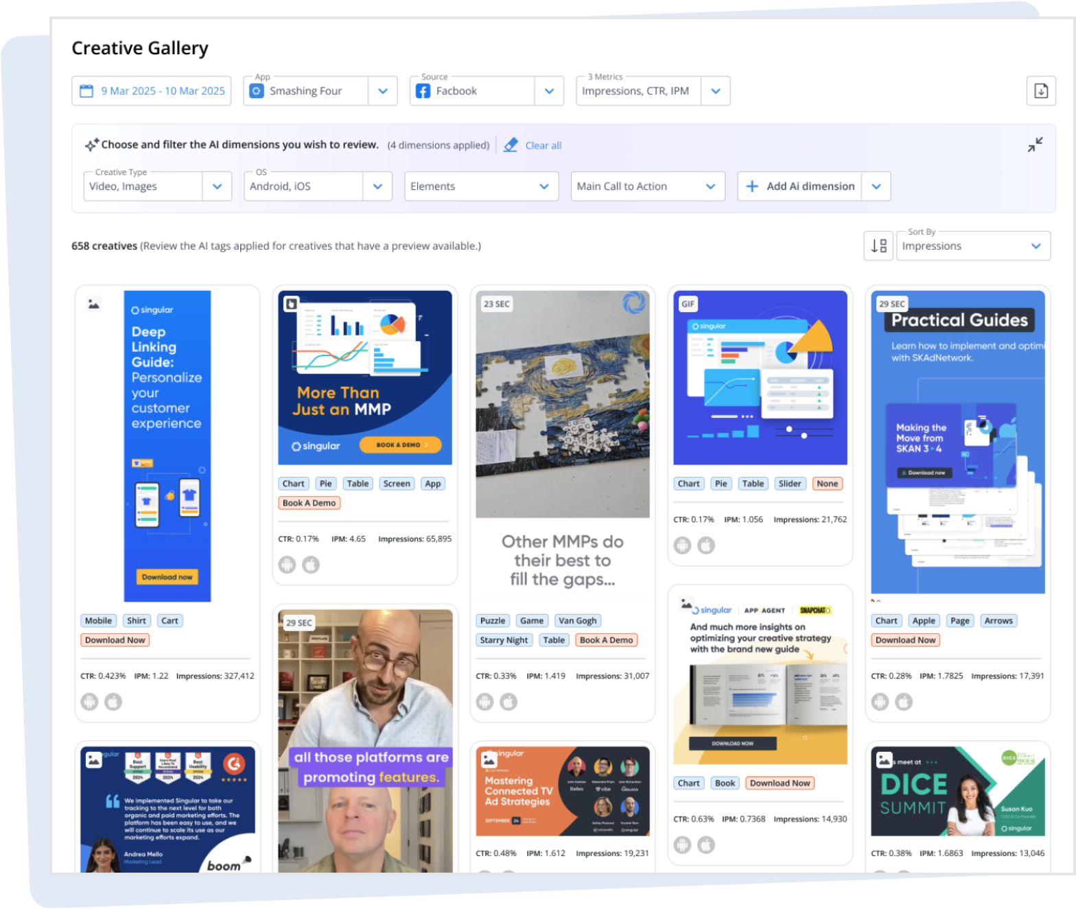This screenshot has height=909, width=1076.
Task: Open the App dropdown showing Smashing Four
Action: [x=320, y=91]
